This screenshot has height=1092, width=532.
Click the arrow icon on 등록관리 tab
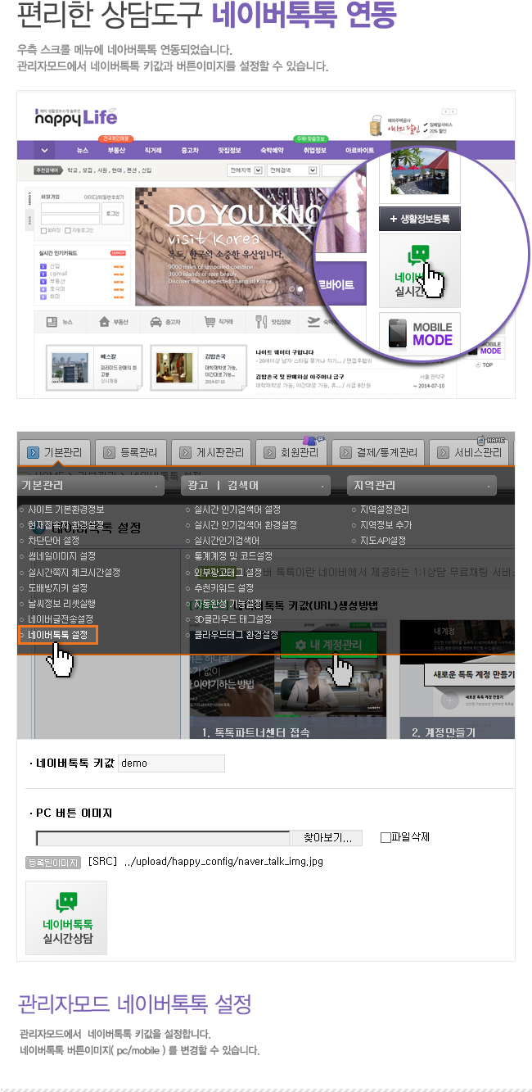[109, 452]
